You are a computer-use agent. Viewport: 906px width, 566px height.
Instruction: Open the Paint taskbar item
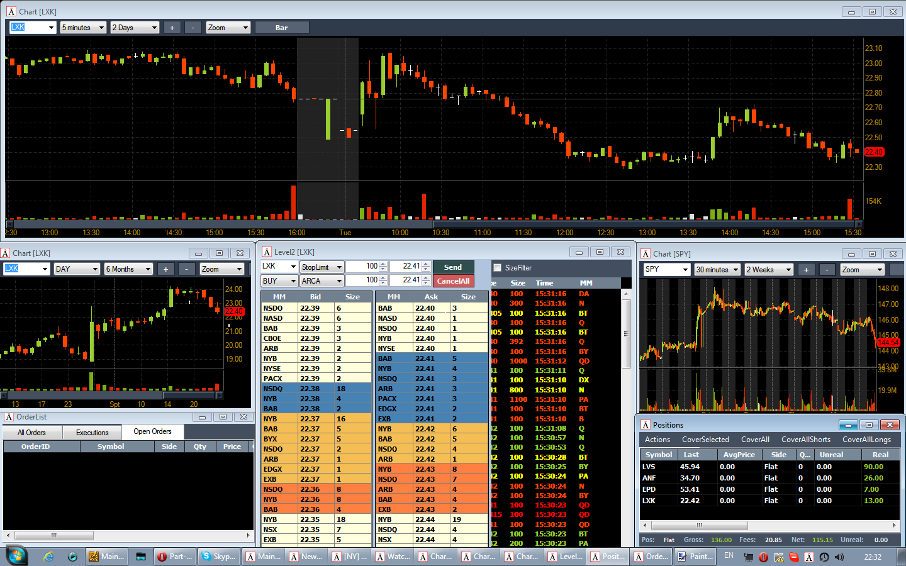(x=695, y=557)
